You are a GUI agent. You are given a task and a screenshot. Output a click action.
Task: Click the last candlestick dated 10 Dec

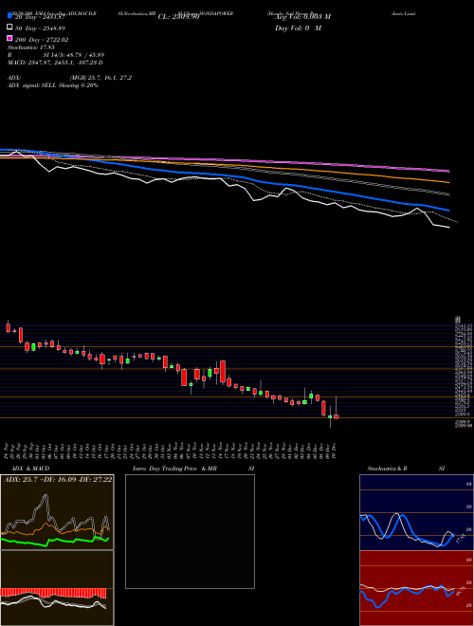tap(337, 416)
